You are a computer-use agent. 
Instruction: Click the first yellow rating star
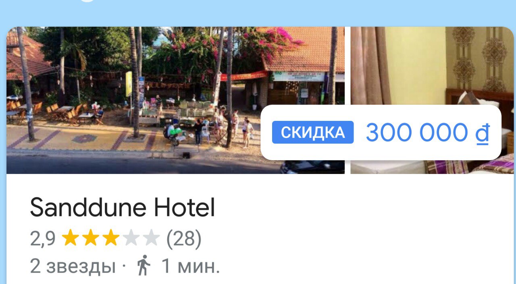point(70,238)
